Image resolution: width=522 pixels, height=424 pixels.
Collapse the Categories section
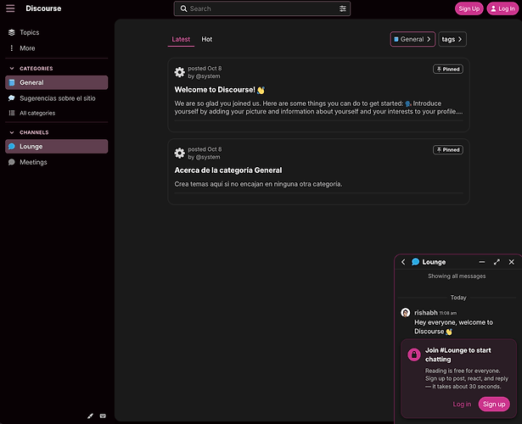pos(31,69)
